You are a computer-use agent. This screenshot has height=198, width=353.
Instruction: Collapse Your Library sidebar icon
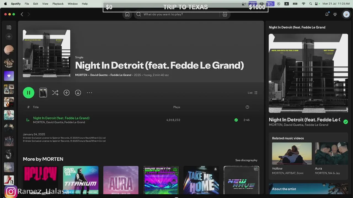[x=9, y=27]
